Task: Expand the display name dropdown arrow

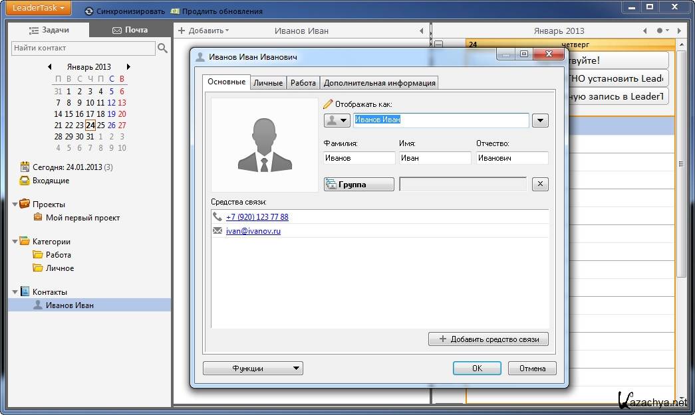Action: (x=540, y=120)
